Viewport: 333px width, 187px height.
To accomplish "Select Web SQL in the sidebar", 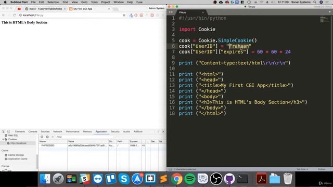I will pos(13,136).
